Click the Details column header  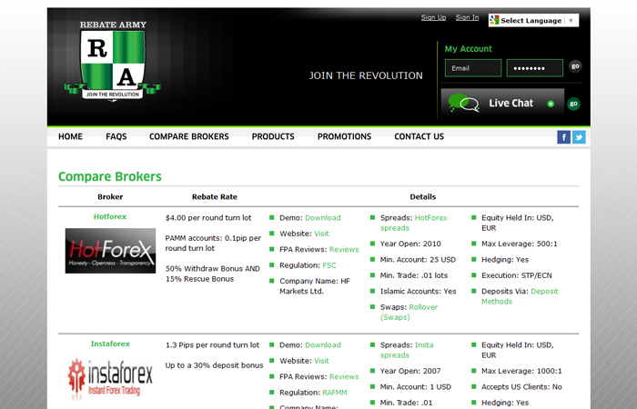[x=422, y=197]
